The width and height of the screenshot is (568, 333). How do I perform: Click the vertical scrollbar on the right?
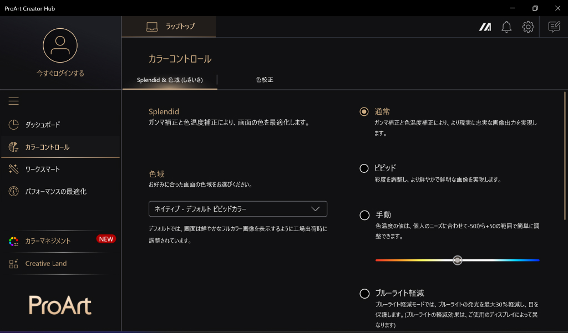tap(565, 156)
